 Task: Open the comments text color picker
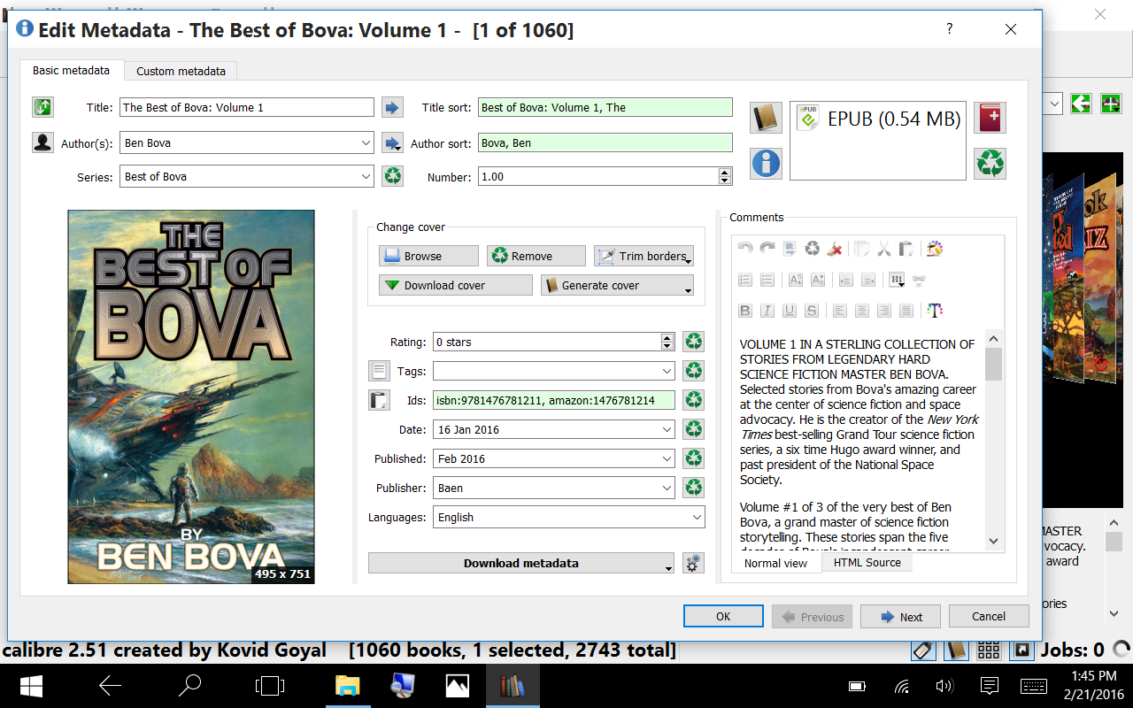[935, 311]
